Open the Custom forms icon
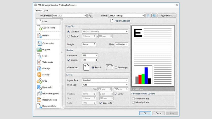 pyautogui.click(x=39, y=28)
